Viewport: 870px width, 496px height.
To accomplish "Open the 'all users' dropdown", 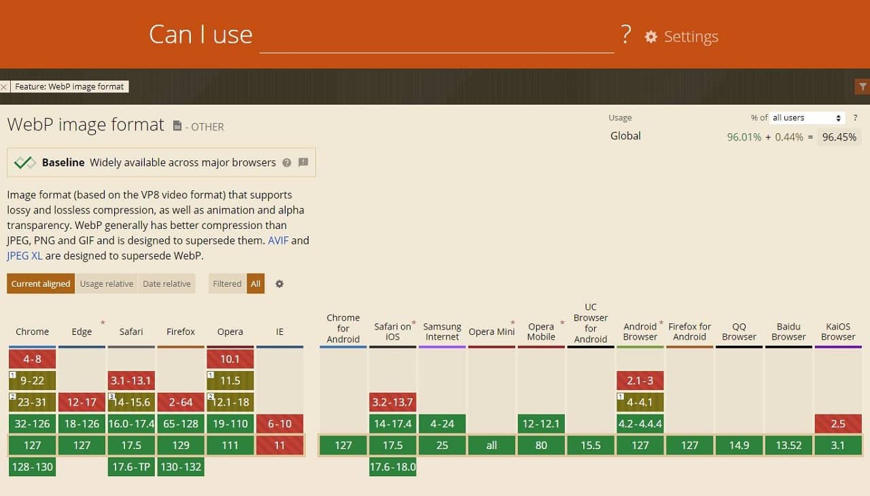I will 807,118.
